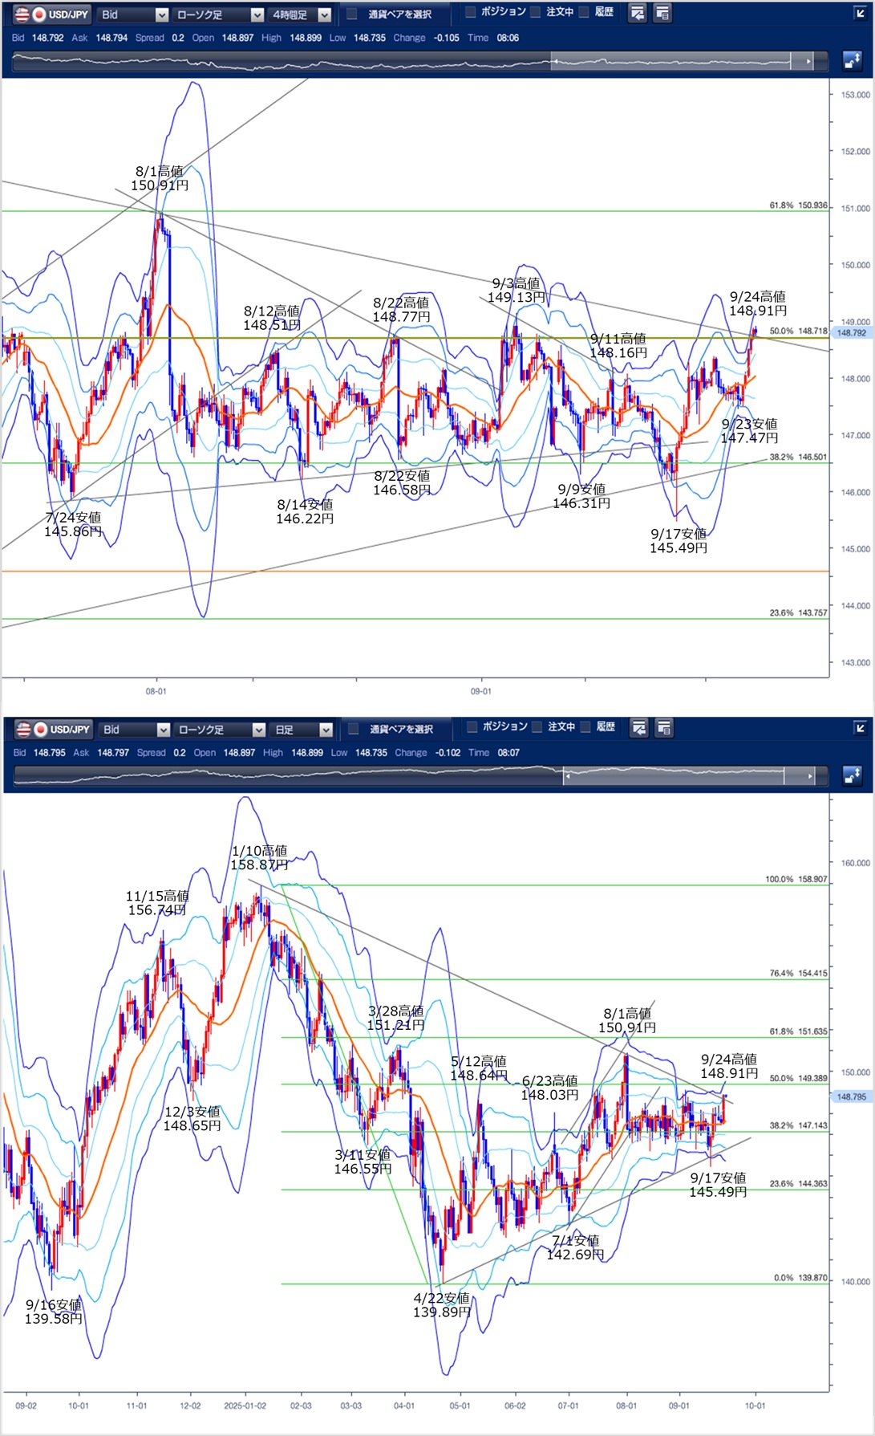875x1436 pixels.
Task: Check the 履歴 checkbox in the daily chart
Action: tap(585, 727)
